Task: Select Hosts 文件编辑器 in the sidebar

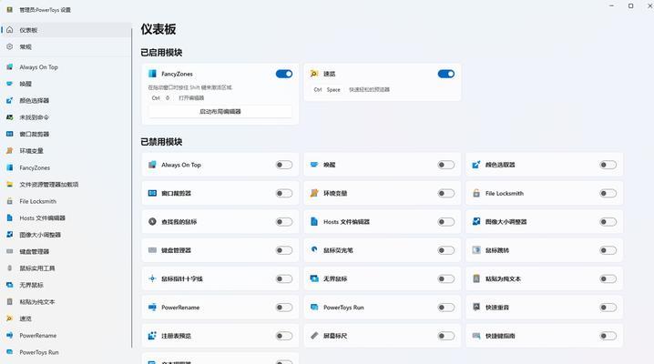Action: (66, 217)
